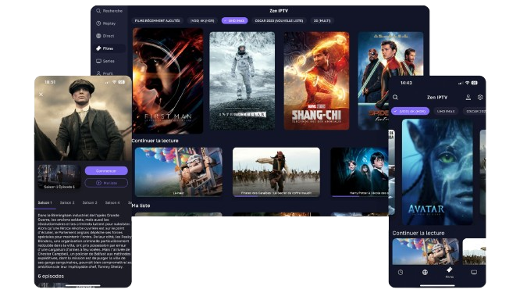Open Direct live TV in tablet sidebar
Viewport: 520px width, 293px height.
coord(105,36)
